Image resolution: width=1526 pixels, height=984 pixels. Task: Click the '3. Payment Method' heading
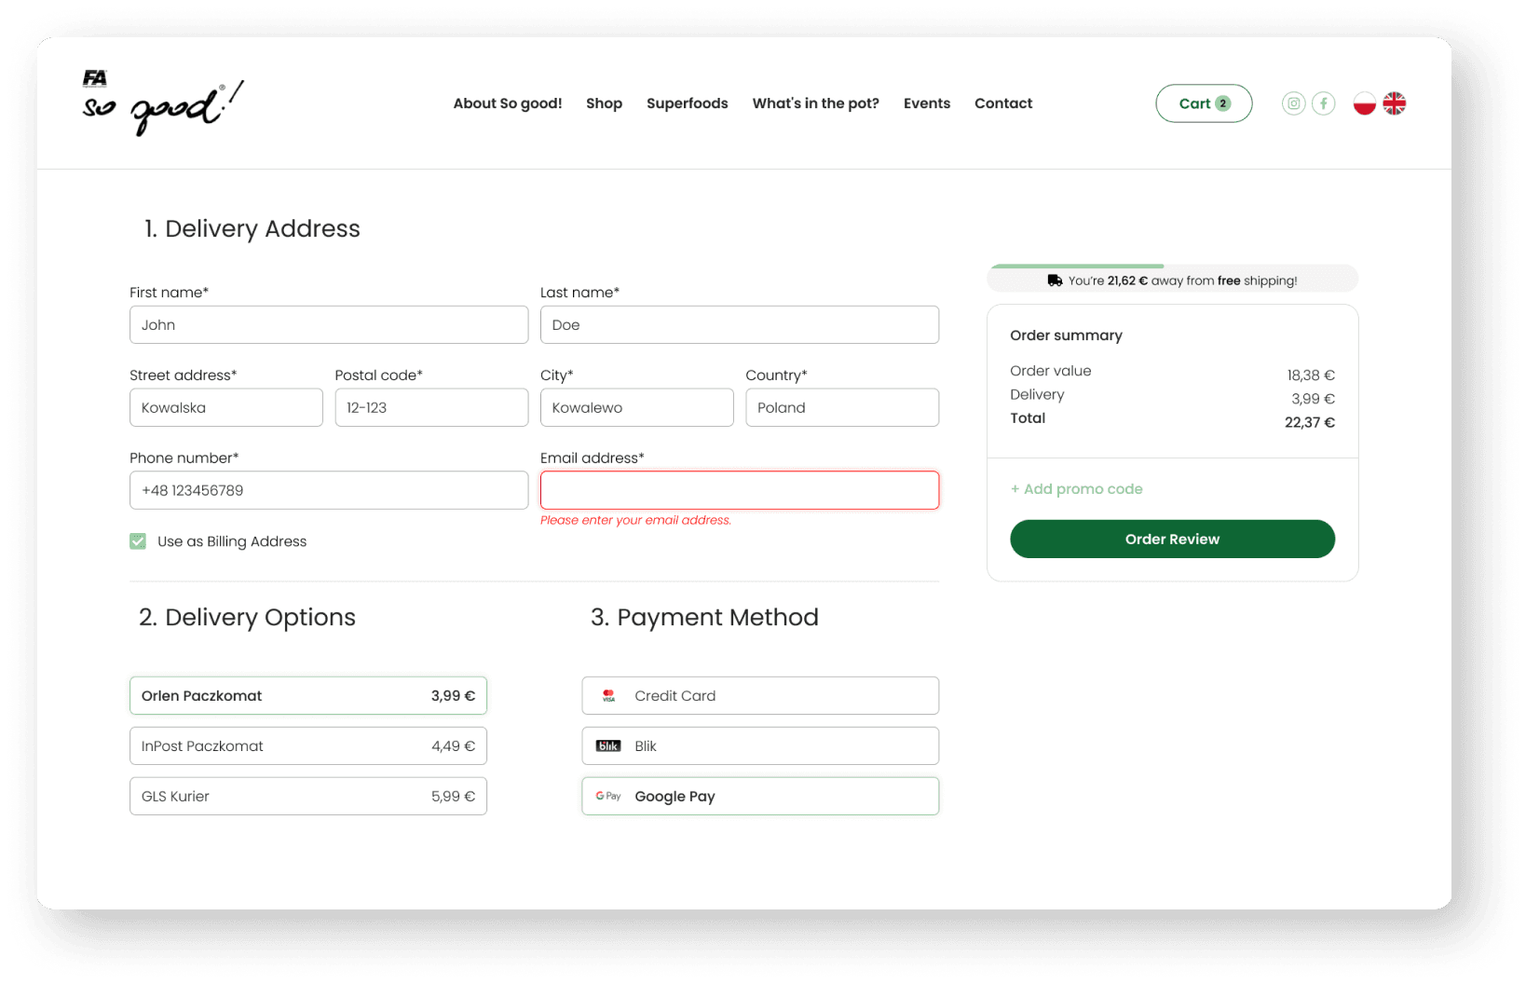pyautogui.click(x=704, y=617)
